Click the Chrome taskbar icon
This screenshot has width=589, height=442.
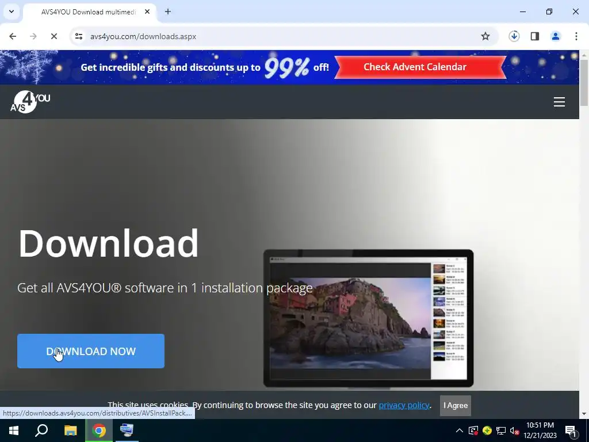(99, 430)
